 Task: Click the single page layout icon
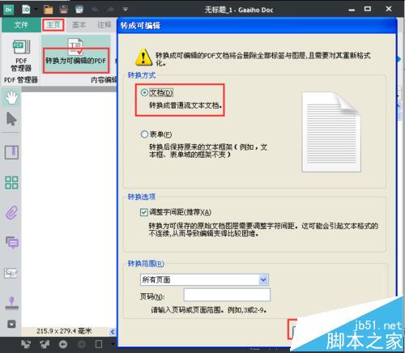pyautogui.click(x=99, y=344)
